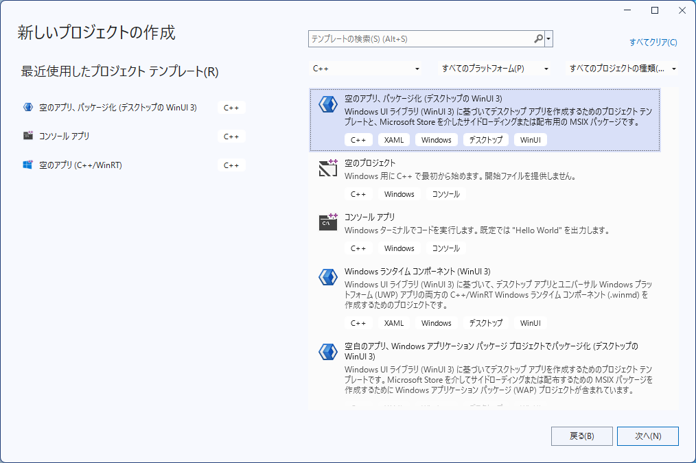
Task: Click the デスクトップ tag on the selected template
Action: (x=485, y=140)
